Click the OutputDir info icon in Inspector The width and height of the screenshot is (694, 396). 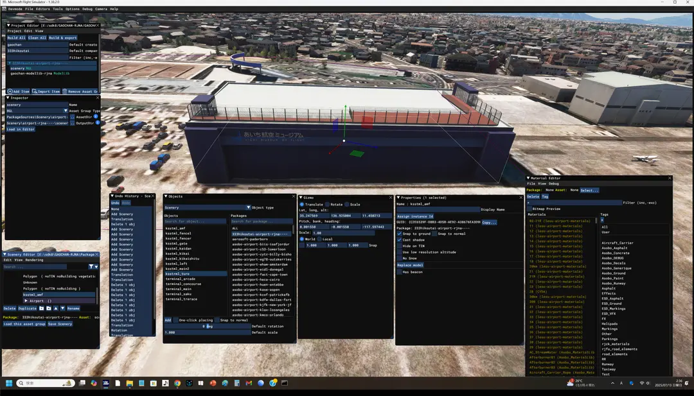point(98,123)
